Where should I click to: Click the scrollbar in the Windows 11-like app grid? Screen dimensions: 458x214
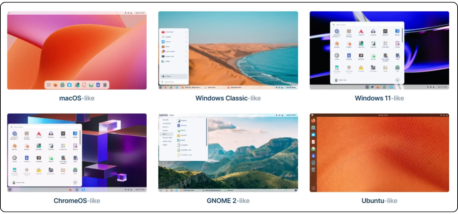coord(403,35)
